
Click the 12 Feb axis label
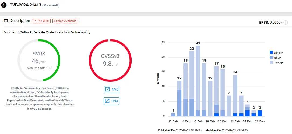pos(173,122)
